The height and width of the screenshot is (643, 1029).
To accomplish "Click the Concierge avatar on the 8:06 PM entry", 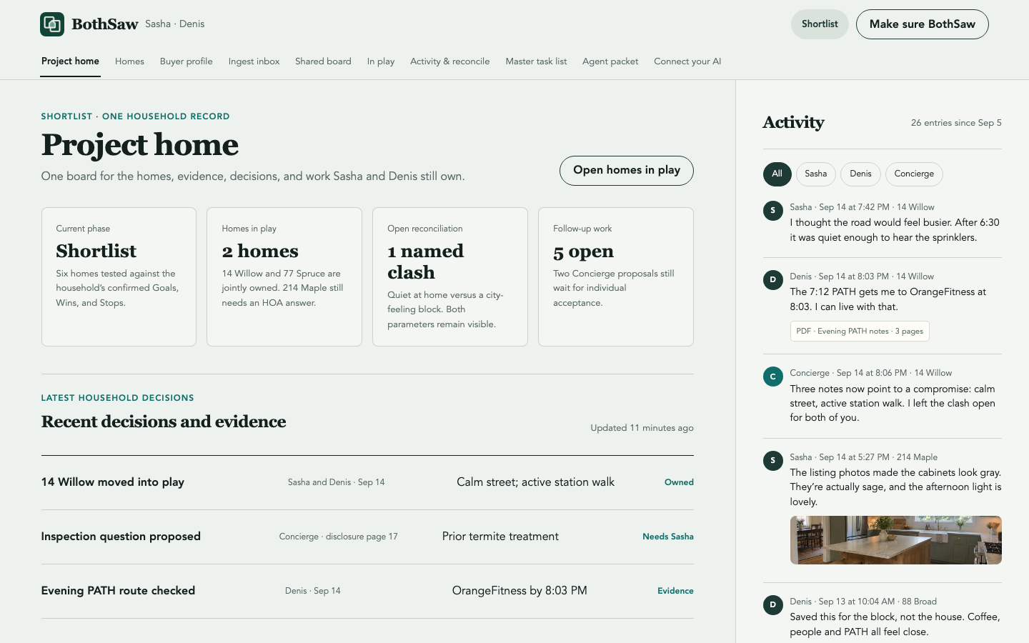I will (772, 376).
